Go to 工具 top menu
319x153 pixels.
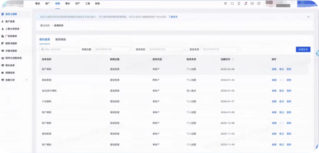coord(87,3)
